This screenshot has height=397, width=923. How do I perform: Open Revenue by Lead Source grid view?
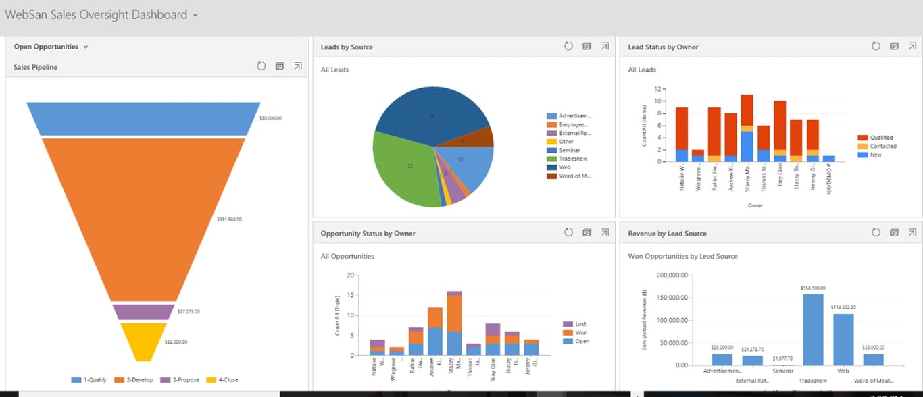894,232
